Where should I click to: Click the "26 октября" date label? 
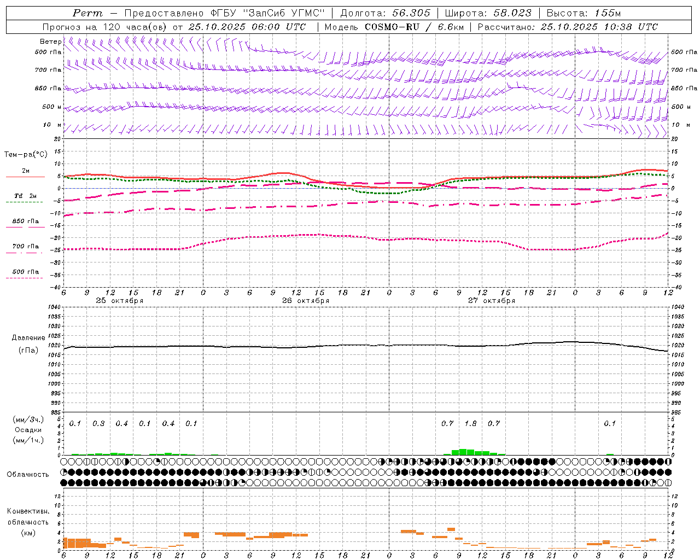(306, 301)
